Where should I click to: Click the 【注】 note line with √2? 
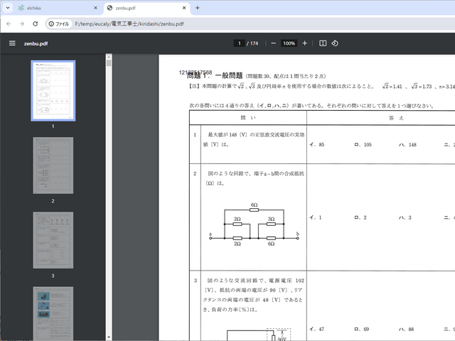[x=321, y=86]
